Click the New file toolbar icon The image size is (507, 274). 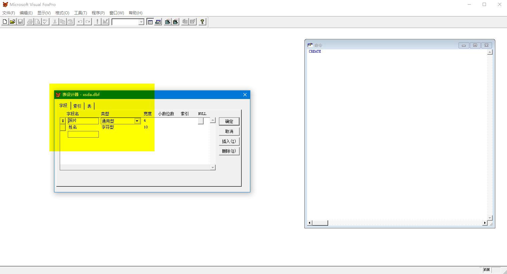coord(5,22)
